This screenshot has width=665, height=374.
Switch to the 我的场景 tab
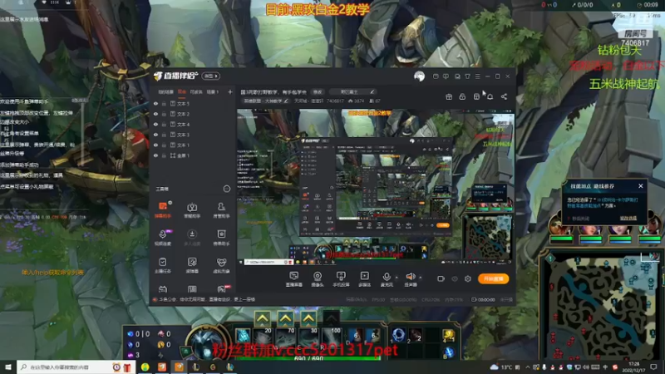click(165, 92)
